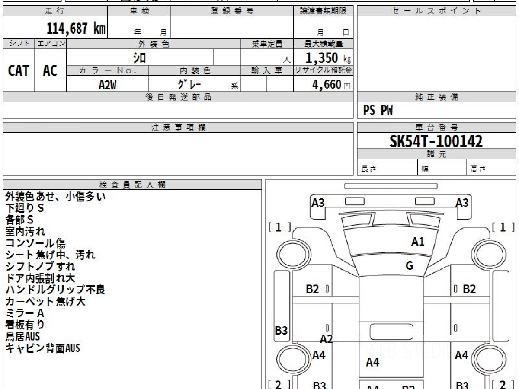Click the 後日発送部品 header
The height and width of the screenshot is (389, 519).
pyautogui.click(x=178, y=97)
